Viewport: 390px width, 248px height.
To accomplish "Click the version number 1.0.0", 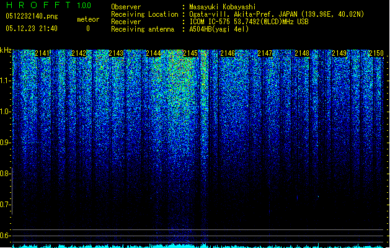I will coord(84,5).
